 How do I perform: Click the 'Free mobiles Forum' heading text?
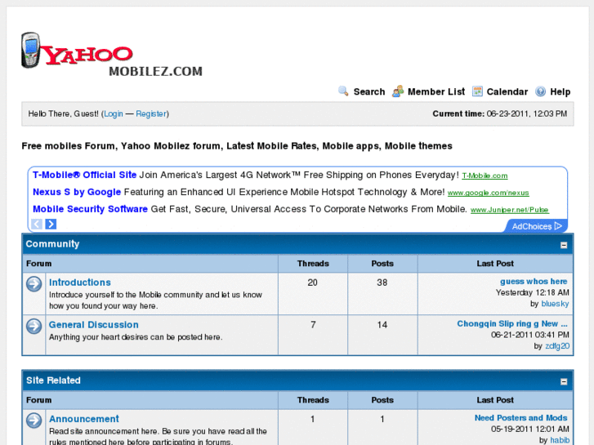coord(237,146)
